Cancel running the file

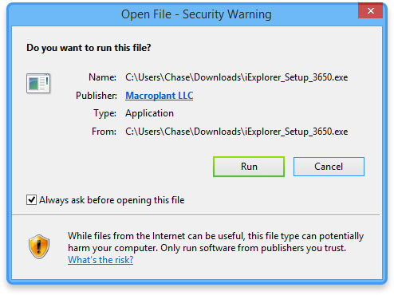point(329,167)
